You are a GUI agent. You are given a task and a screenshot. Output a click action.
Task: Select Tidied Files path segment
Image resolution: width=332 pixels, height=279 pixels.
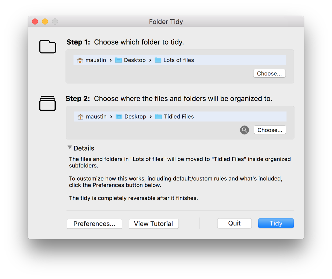click(174, 117)
